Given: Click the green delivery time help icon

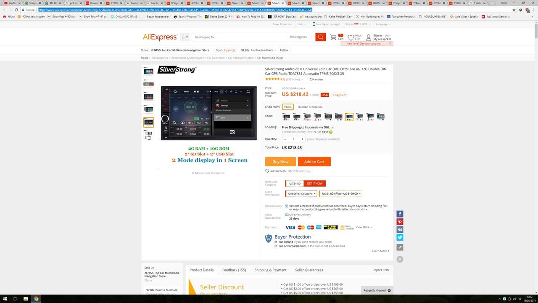Looking at the screenshot, I should (x=331, y=132).
